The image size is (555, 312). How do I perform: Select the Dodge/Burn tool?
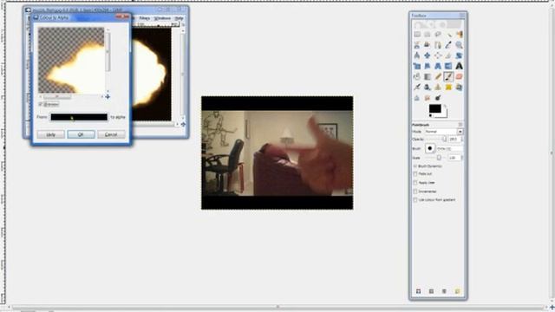click(x=438, y=98)
